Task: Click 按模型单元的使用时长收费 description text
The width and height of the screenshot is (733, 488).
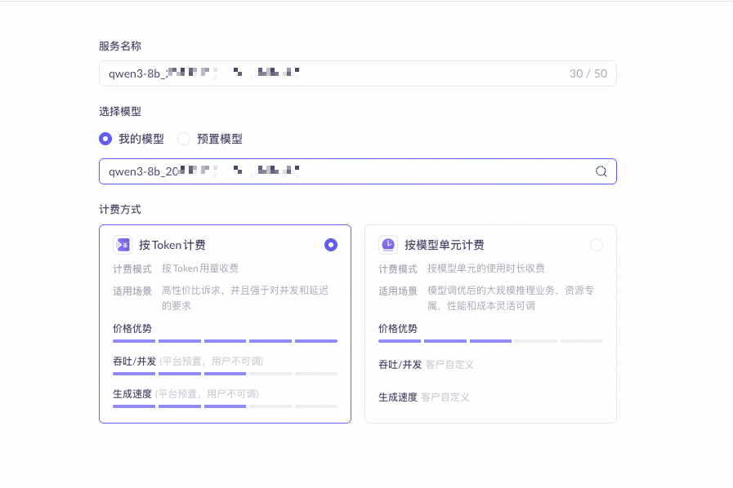Action: 485,268
